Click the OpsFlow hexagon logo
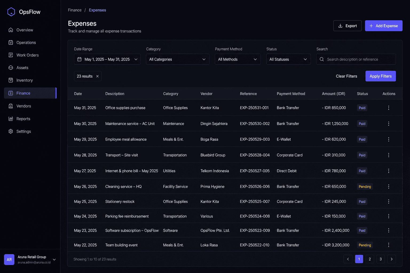This screenshot has height=273, width=410. (11, 12)
